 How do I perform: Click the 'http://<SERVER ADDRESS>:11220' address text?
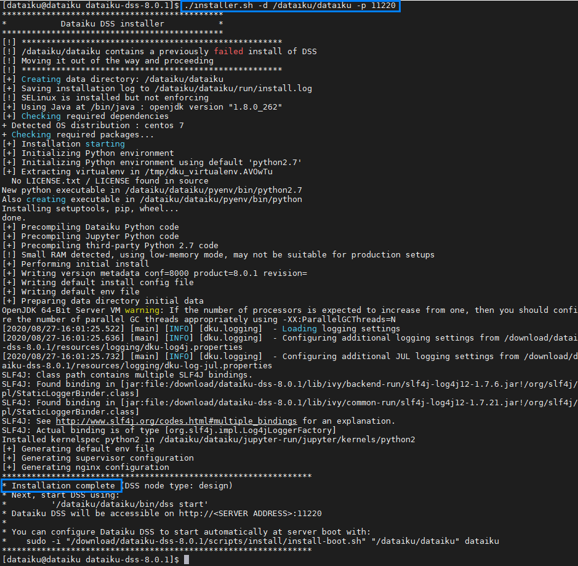pyautogui.click(x=251, y=513)
